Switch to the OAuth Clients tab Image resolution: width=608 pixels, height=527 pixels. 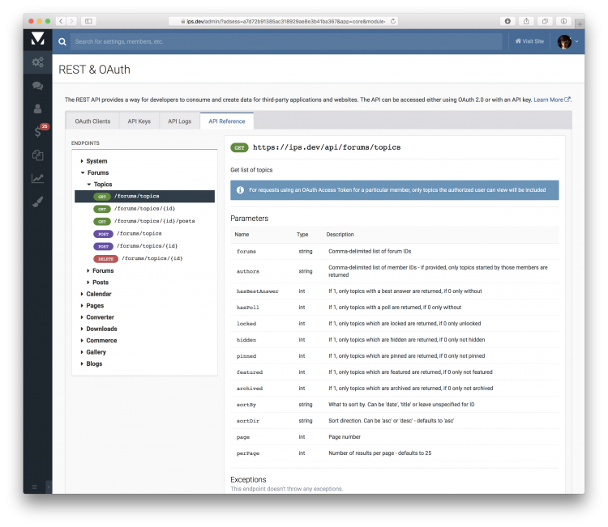coord(92,121)
